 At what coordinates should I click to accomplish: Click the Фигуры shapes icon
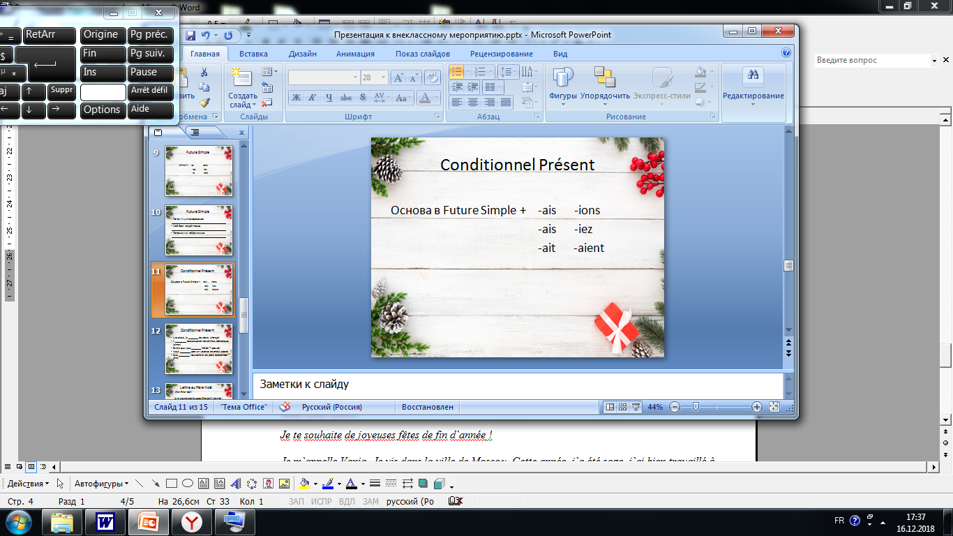coord(562,84)
